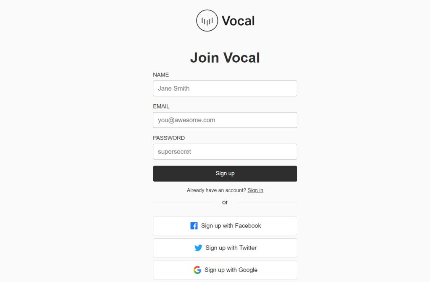Click the circular Vocal waveform logo icon
The width and height of the screenshot is (430, 282).
coord(207,21)
